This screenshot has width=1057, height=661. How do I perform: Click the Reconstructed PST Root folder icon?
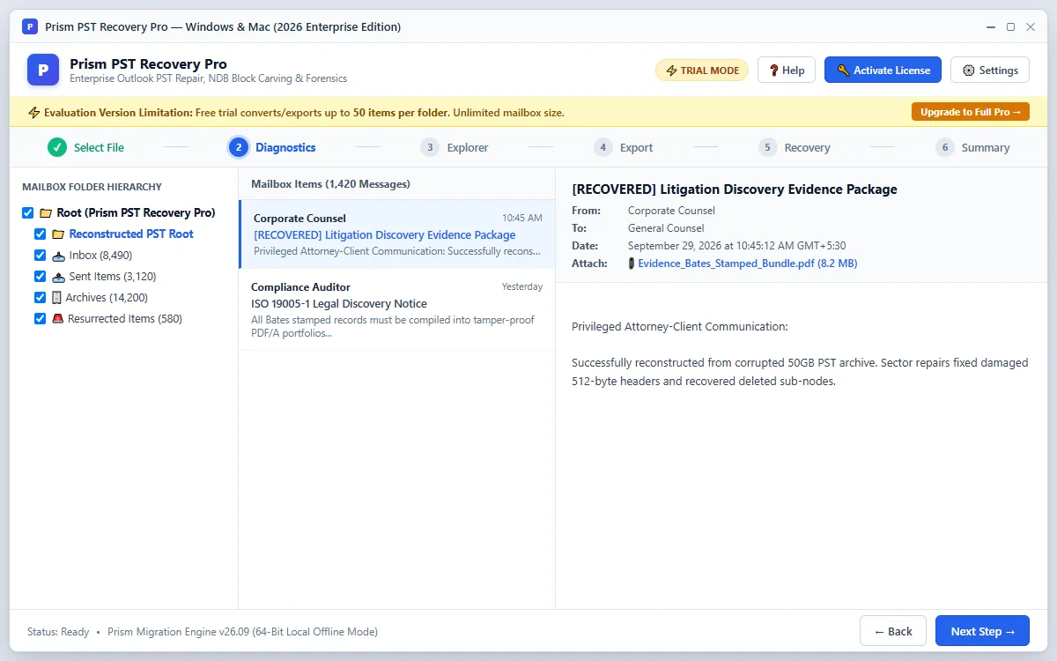coord(58,234)
